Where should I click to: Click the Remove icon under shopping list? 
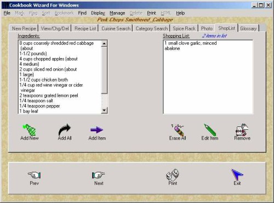click(x=242, y=130)
